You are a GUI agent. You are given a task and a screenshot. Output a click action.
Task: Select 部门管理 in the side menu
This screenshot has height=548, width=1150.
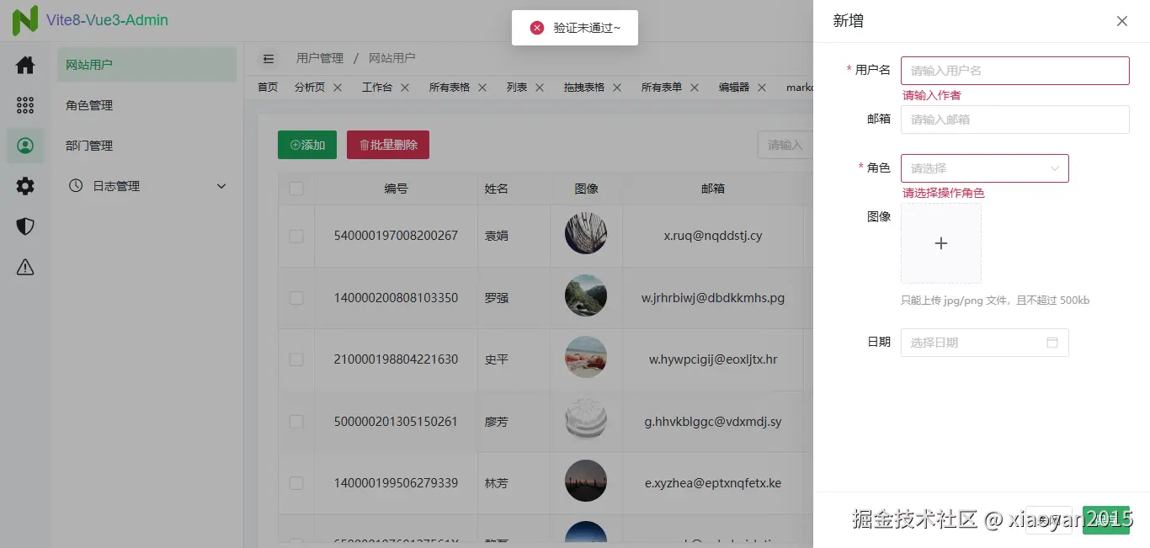(x=147, y=146)
